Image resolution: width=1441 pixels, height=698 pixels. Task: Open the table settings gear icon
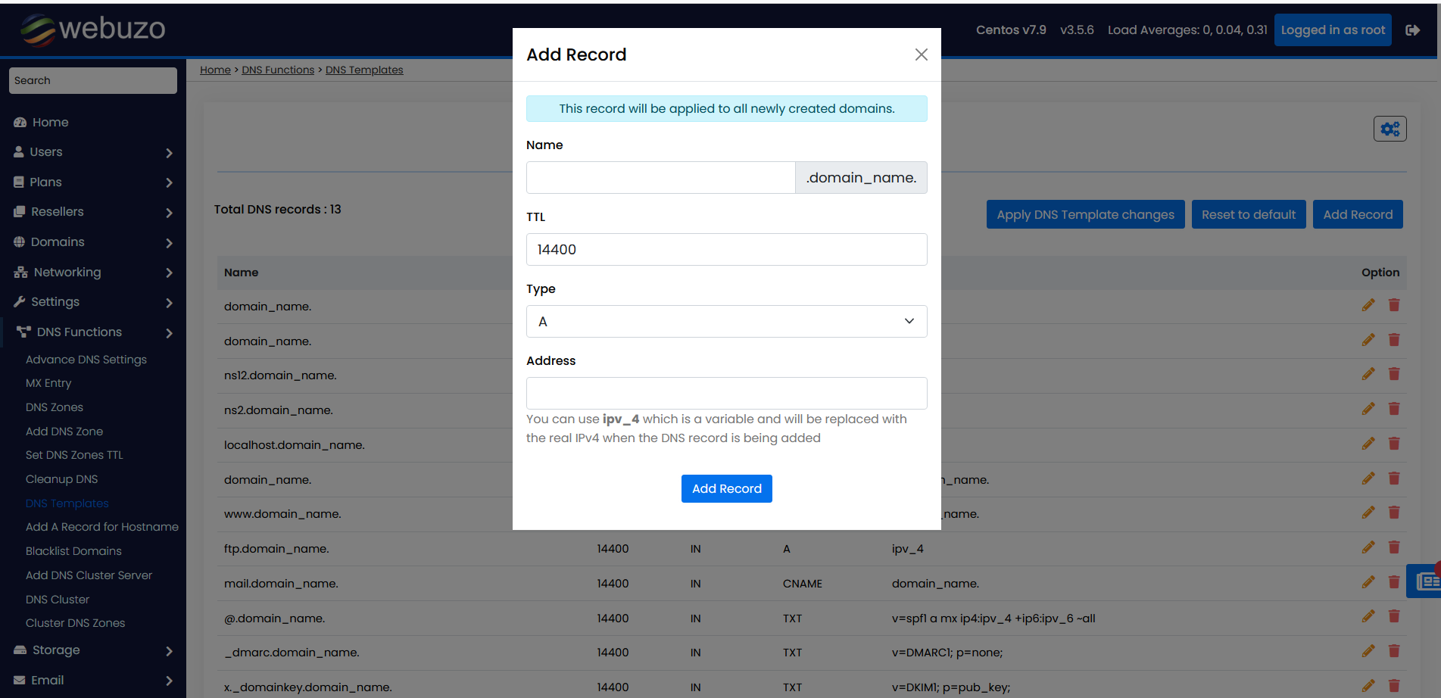click(1390, 128)
